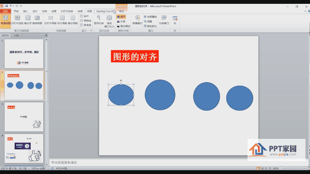Start Slide Show from status bar icon
The height and width of the screenshot is (174, 310).
click(x=270, y=168)
